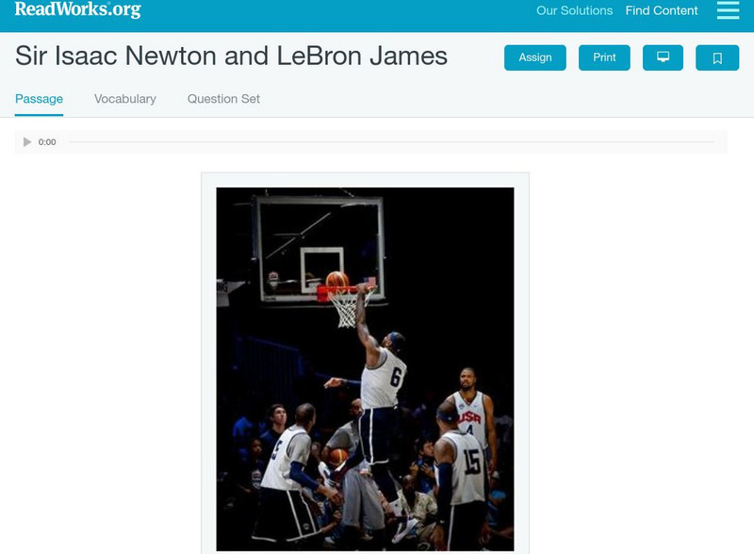
Task: Click the Print button
Action: coord(604,57)
